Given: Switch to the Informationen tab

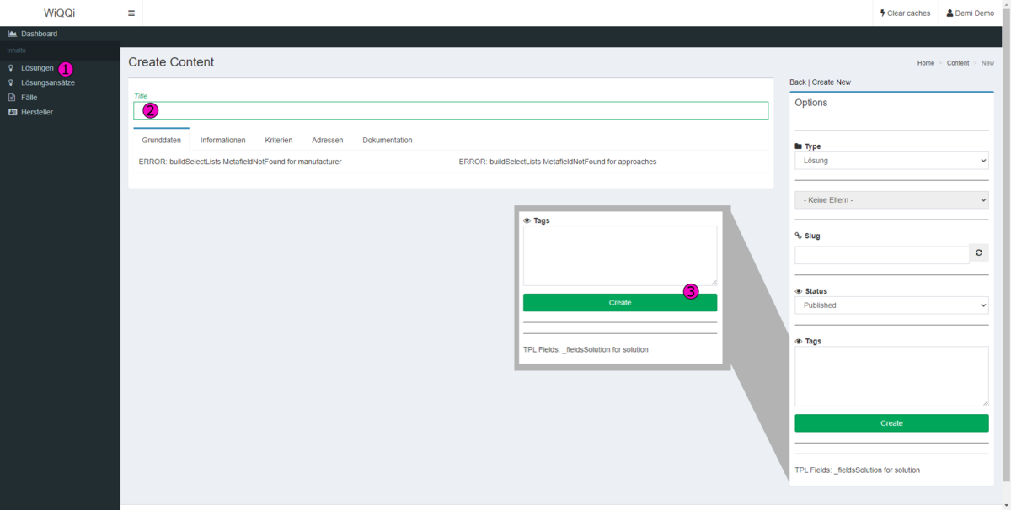Looking at the screenshot, I should [x=222, y=140].
